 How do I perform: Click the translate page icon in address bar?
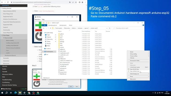pyautogui.click(x=70, y=2)
